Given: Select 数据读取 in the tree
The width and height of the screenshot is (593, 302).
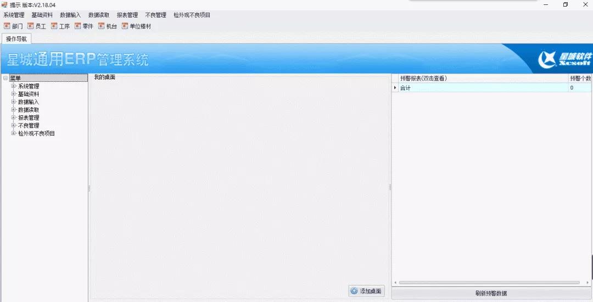Looking at the screenshot, I should click(29, 110).
